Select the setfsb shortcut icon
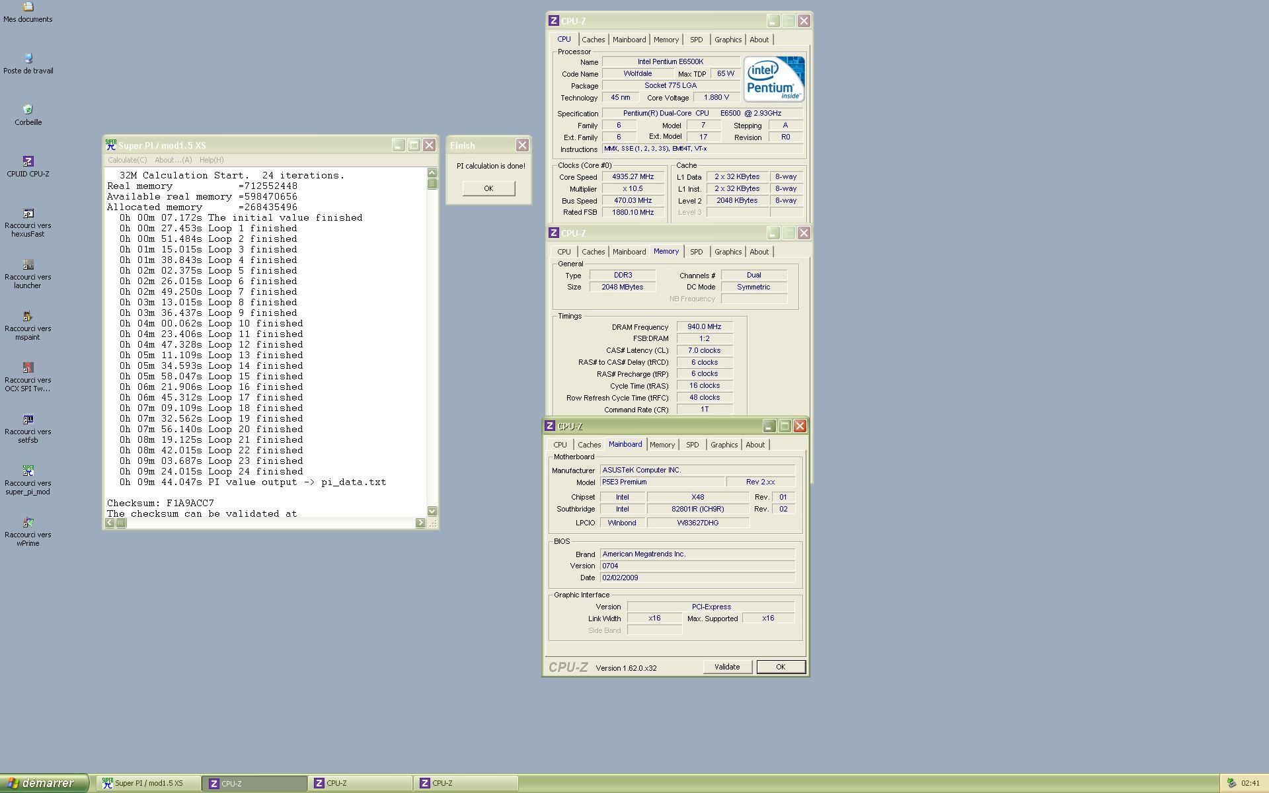 click(x=28, y=419)
